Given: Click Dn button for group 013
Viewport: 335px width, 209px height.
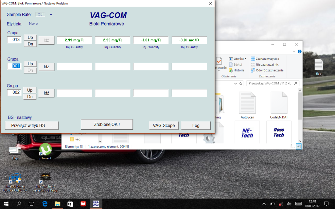Looking at the screenshot, I should (30, 44).
